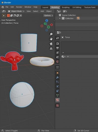Open the viewport Object menu
98x132 pixels.
49,11
